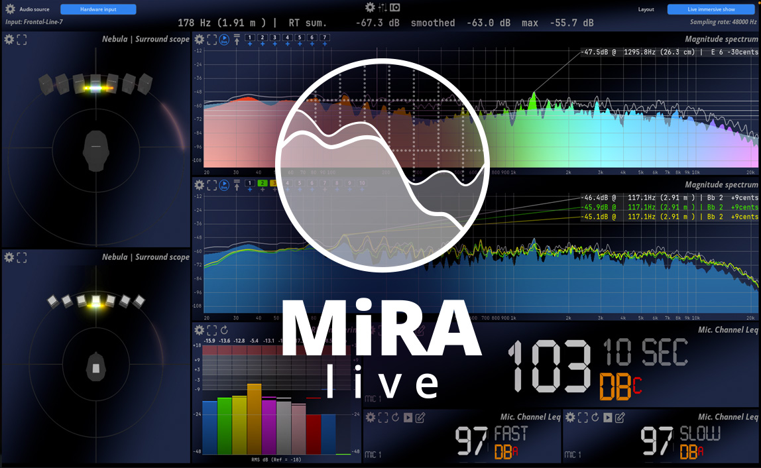Toggle measurement channel 1 in top Magnitude spectrum

pyautogui.click(x=250, y=38)
